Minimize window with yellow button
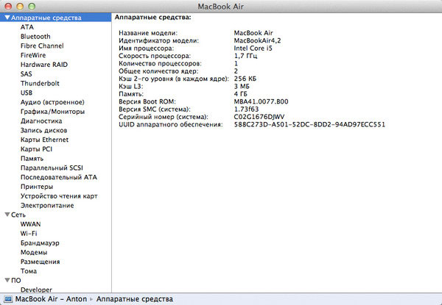 (20, 6)
